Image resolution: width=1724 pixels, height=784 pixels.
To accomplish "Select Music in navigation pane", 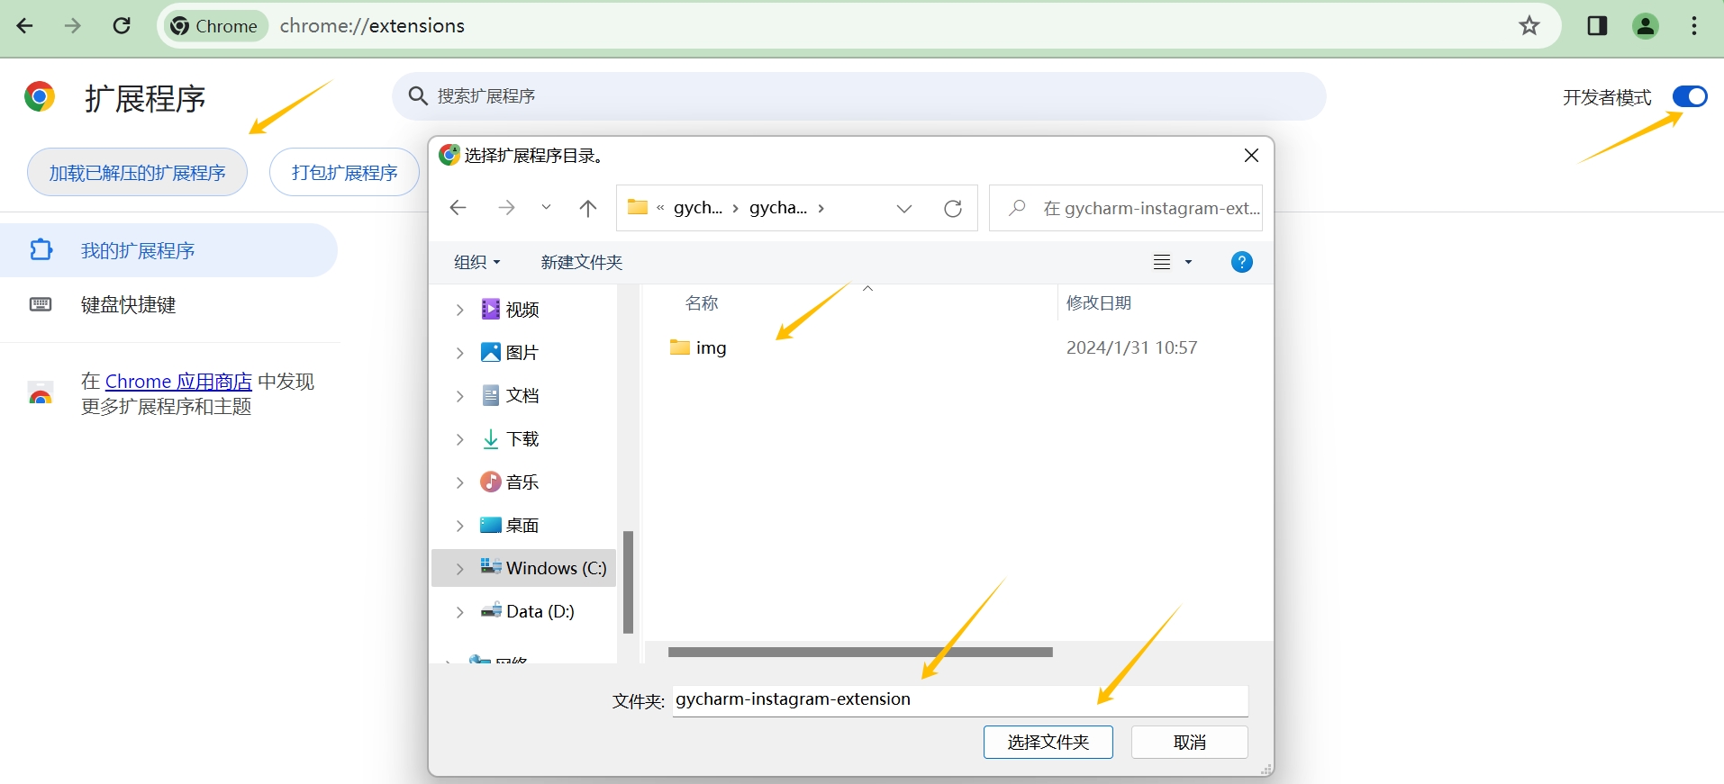I will click(x=510, y=482).
